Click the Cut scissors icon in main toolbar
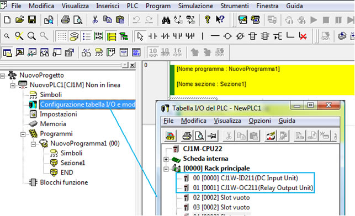The image size is (355, 216). [x=95, y=20]
